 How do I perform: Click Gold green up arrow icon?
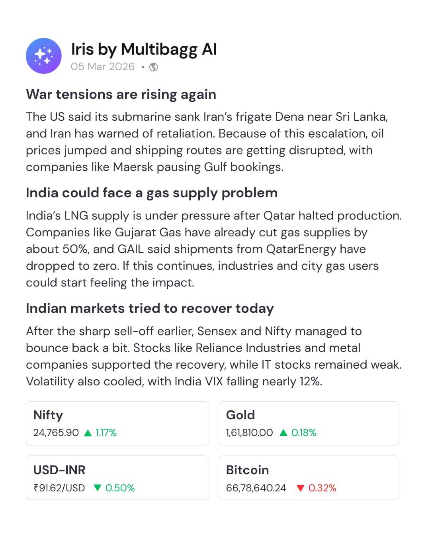click(283, 433)
